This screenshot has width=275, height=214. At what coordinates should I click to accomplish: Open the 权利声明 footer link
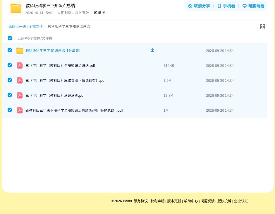(x=157, y=201)
